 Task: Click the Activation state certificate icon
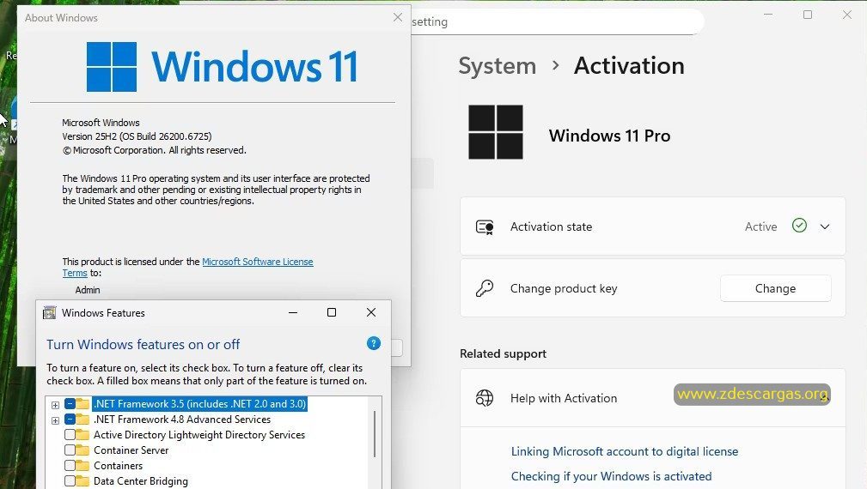[x=485, y=226]
